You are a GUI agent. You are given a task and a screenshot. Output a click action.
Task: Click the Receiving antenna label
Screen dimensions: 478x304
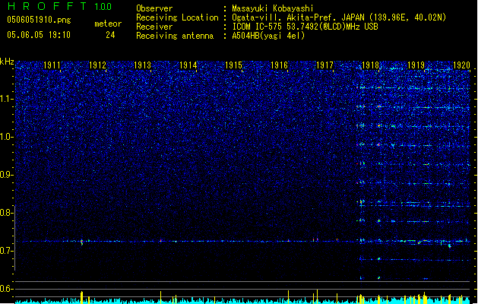[175, 36]
